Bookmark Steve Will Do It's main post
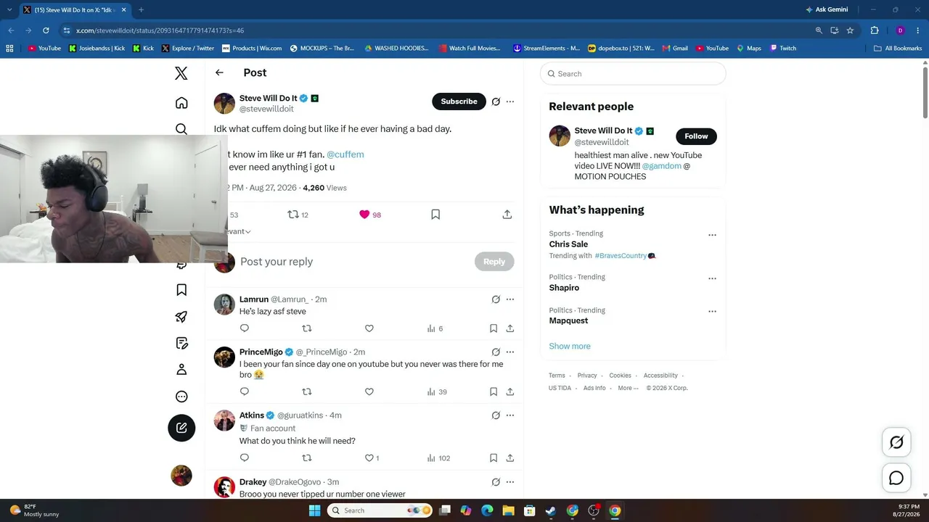 435,215
